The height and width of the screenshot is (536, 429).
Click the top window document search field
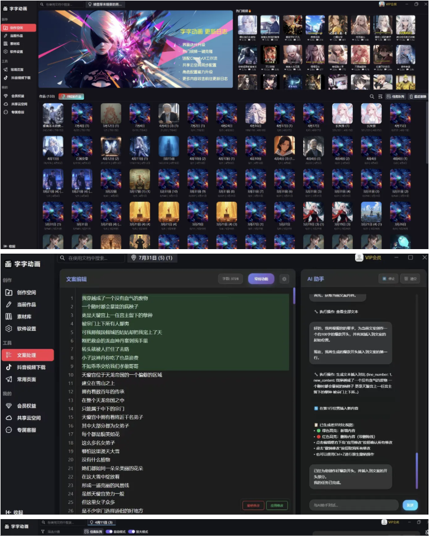click(x=60, y=5)
